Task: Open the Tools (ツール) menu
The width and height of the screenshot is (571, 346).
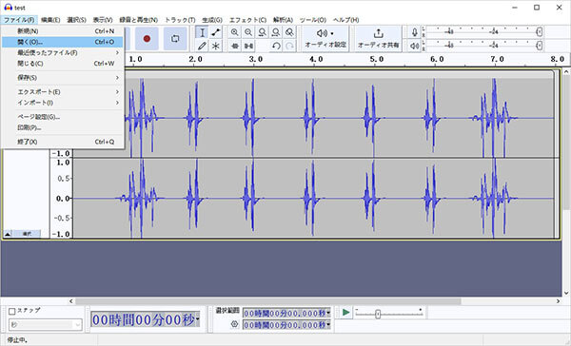Action: click(313, 20)
